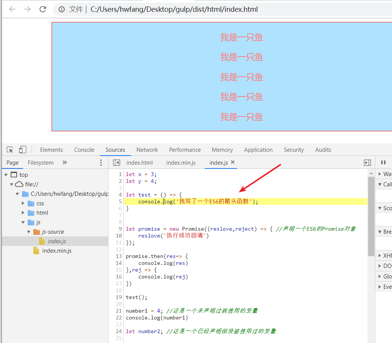Open the Audits tab
The height and width of the screenshot is (343, 392).
323,150
